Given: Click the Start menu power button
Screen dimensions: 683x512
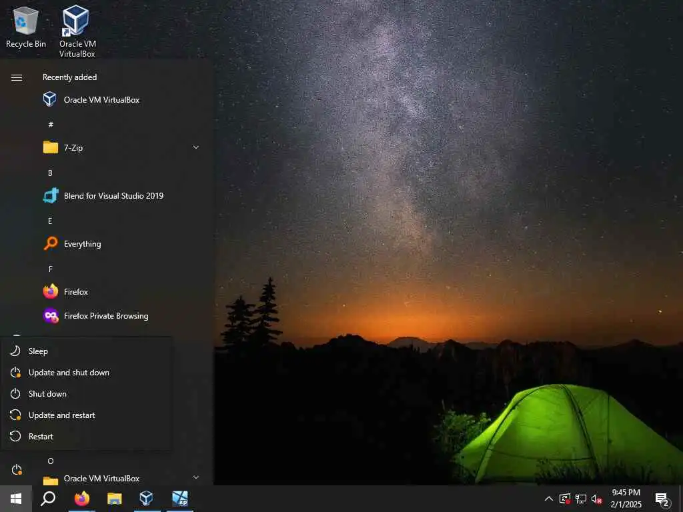Looking at the screenshot, I should pos(17,470).
